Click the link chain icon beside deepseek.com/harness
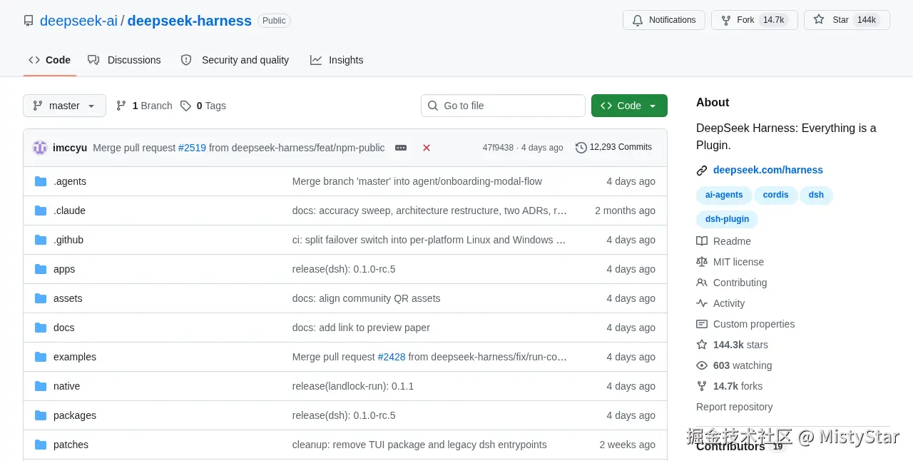 702,171
